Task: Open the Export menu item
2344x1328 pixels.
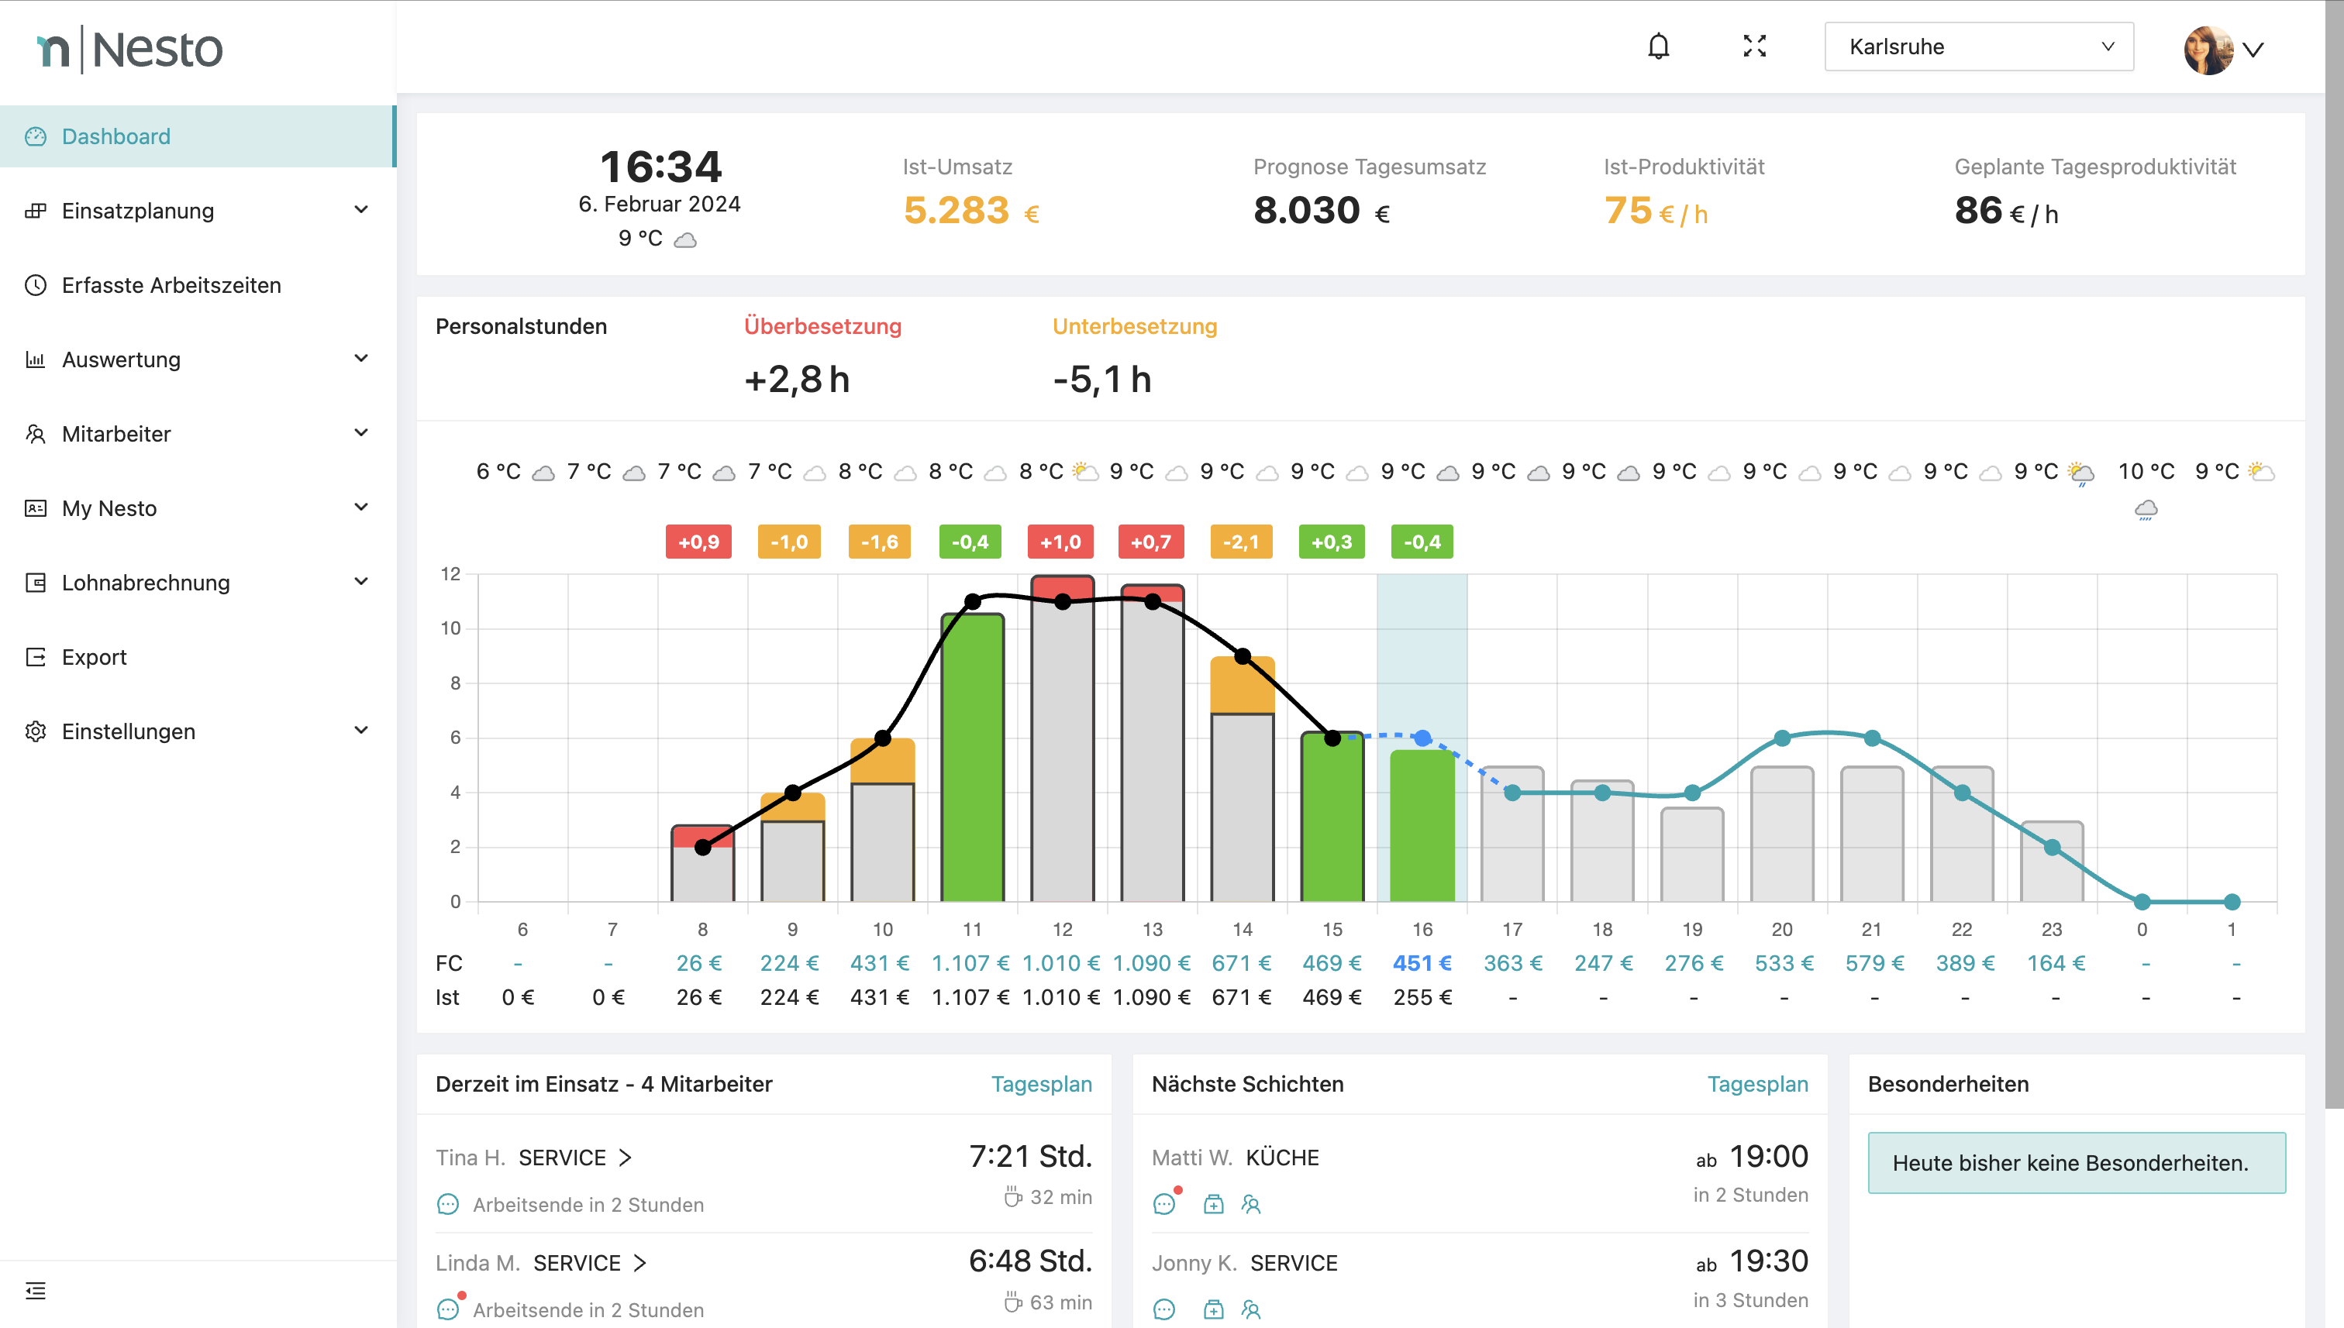Action: (94, 657)
